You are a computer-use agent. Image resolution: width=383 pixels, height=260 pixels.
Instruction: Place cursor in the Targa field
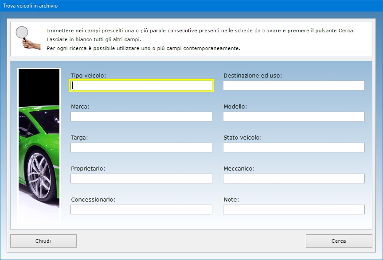(141, 147)
